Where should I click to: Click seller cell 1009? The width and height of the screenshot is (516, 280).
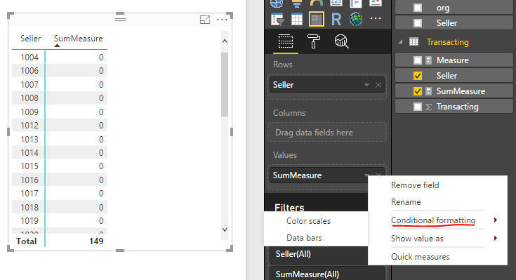pyautogui.click(x=29, y=112)
